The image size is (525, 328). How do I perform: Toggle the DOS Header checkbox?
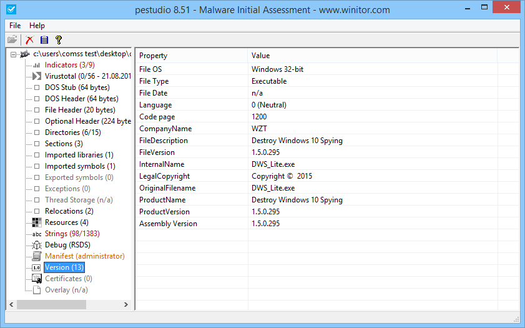[x=37, y=99]
